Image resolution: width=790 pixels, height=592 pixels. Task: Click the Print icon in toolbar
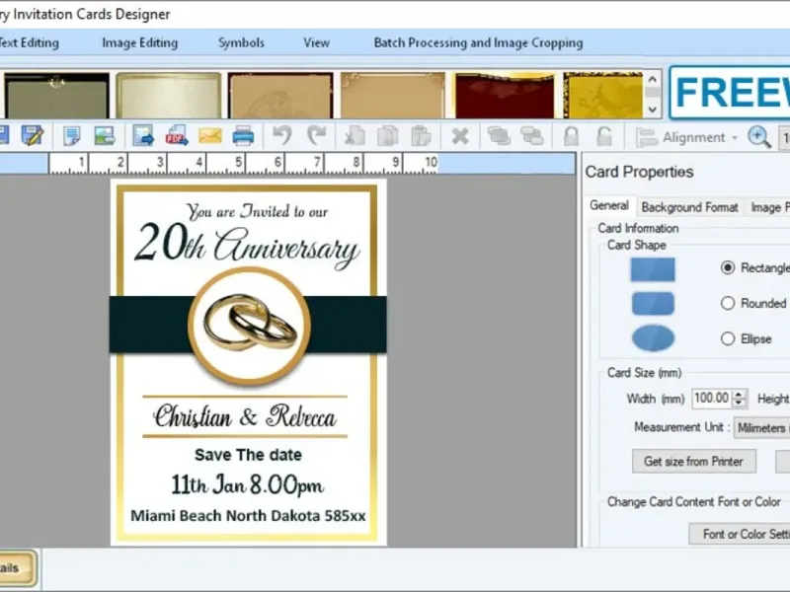pyautogui.click(x=243, y=136)
